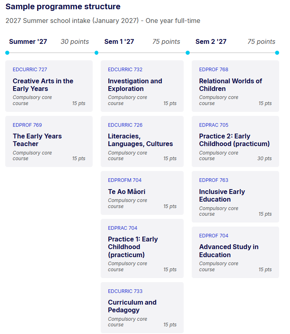Open the EDCURRIC 732 course code link
Screen dimensions: 290x334
[125, 70]
